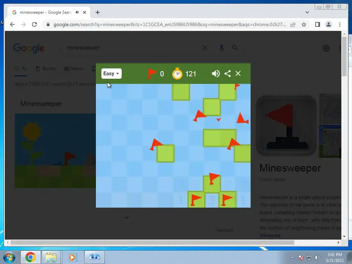Close the minesweeper Google Search tab
This screenshot has width=352, height=264.
[85, 12]
